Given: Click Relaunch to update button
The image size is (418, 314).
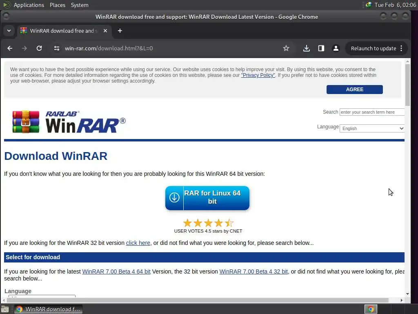Looking at the screenshot, I should pyautogui.click(x=373, y=48).
